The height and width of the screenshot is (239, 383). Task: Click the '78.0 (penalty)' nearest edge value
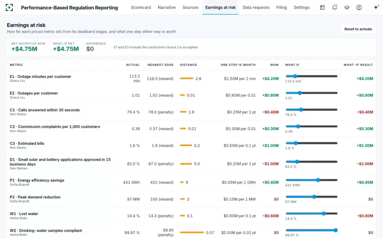tap(161, 112)
